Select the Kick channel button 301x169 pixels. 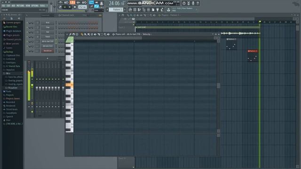(48, 23)
